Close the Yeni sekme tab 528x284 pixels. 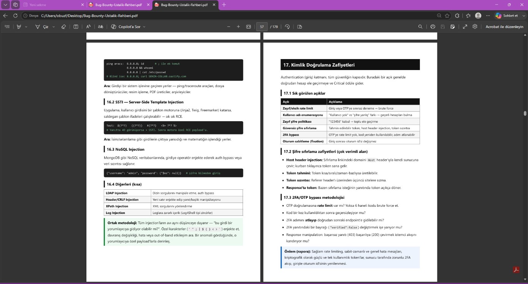coord(83,5)
